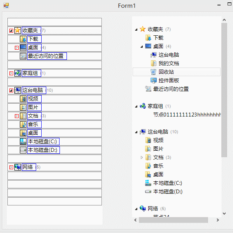The width and height of the screenshot is (233, 233).
Task: Click the 图片 blue box in the left panel
Action: tap(34, 107)
